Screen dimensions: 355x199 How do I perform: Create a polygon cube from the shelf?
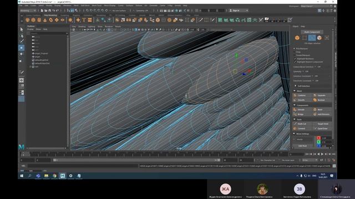[33, 20]
